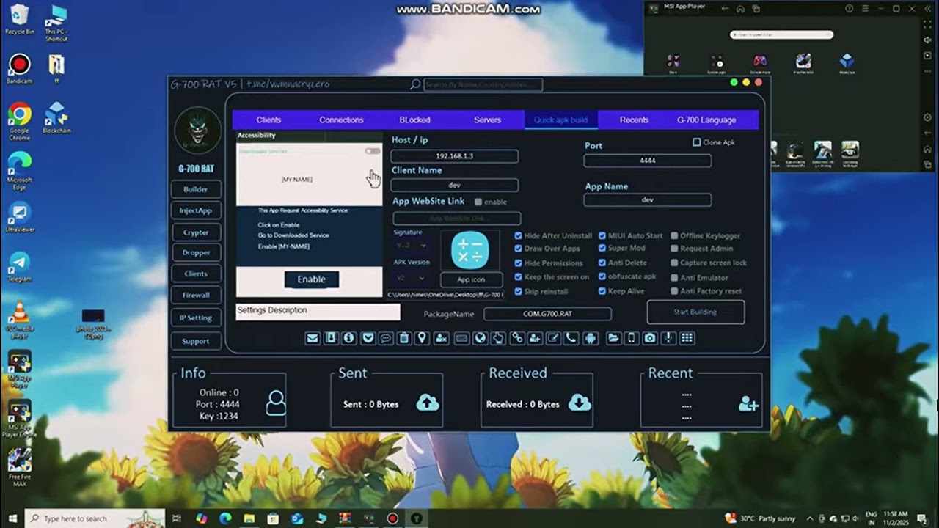The image size is (939, 528).
Task: Open the G-700 Language tab
Action: click(706, 120)
